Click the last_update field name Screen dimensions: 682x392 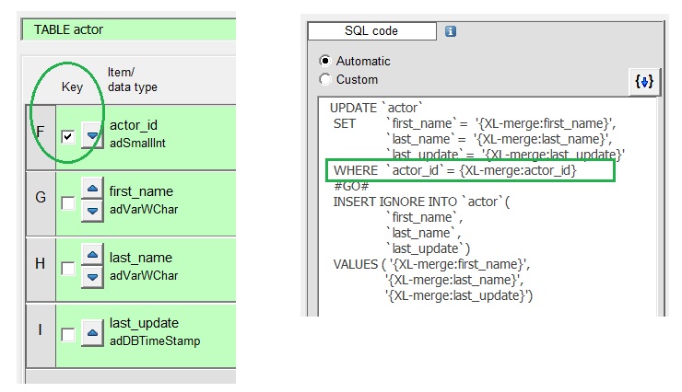click(x=144, y=323)
